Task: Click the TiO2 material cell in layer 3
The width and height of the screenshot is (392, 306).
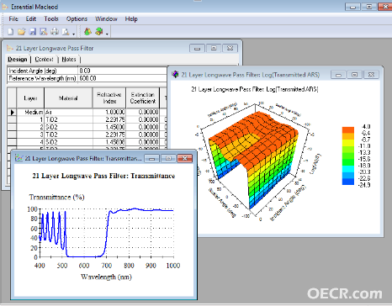Action: pos(68,135)
